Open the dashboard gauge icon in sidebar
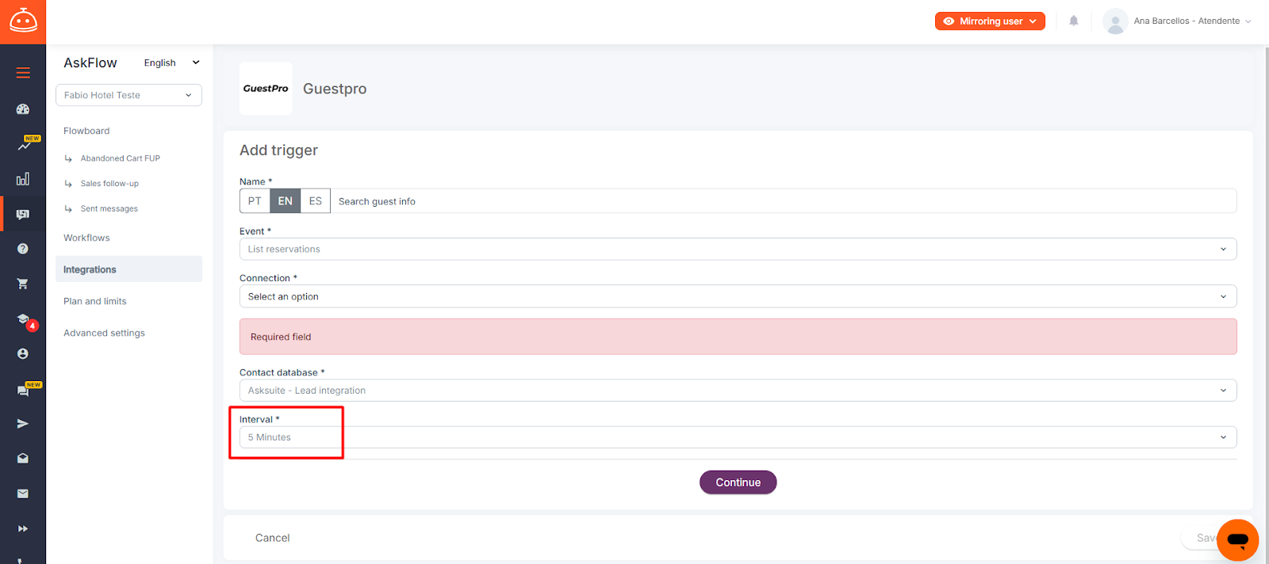This screenshot has height=564, width=1269. pyautogui.click(x=23, y=109)
